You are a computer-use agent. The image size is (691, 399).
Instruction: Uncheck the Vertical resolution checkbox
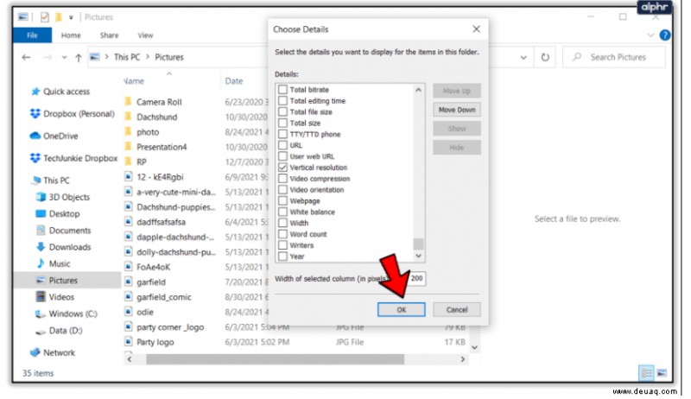pos(283,168)
